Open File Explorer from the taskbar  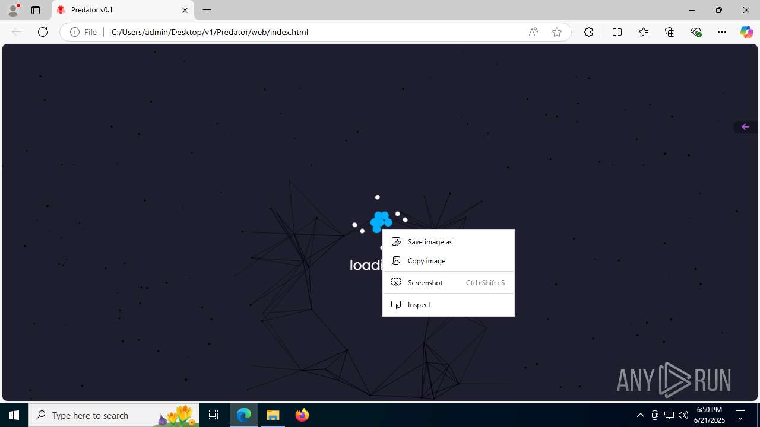click(273, 415)
